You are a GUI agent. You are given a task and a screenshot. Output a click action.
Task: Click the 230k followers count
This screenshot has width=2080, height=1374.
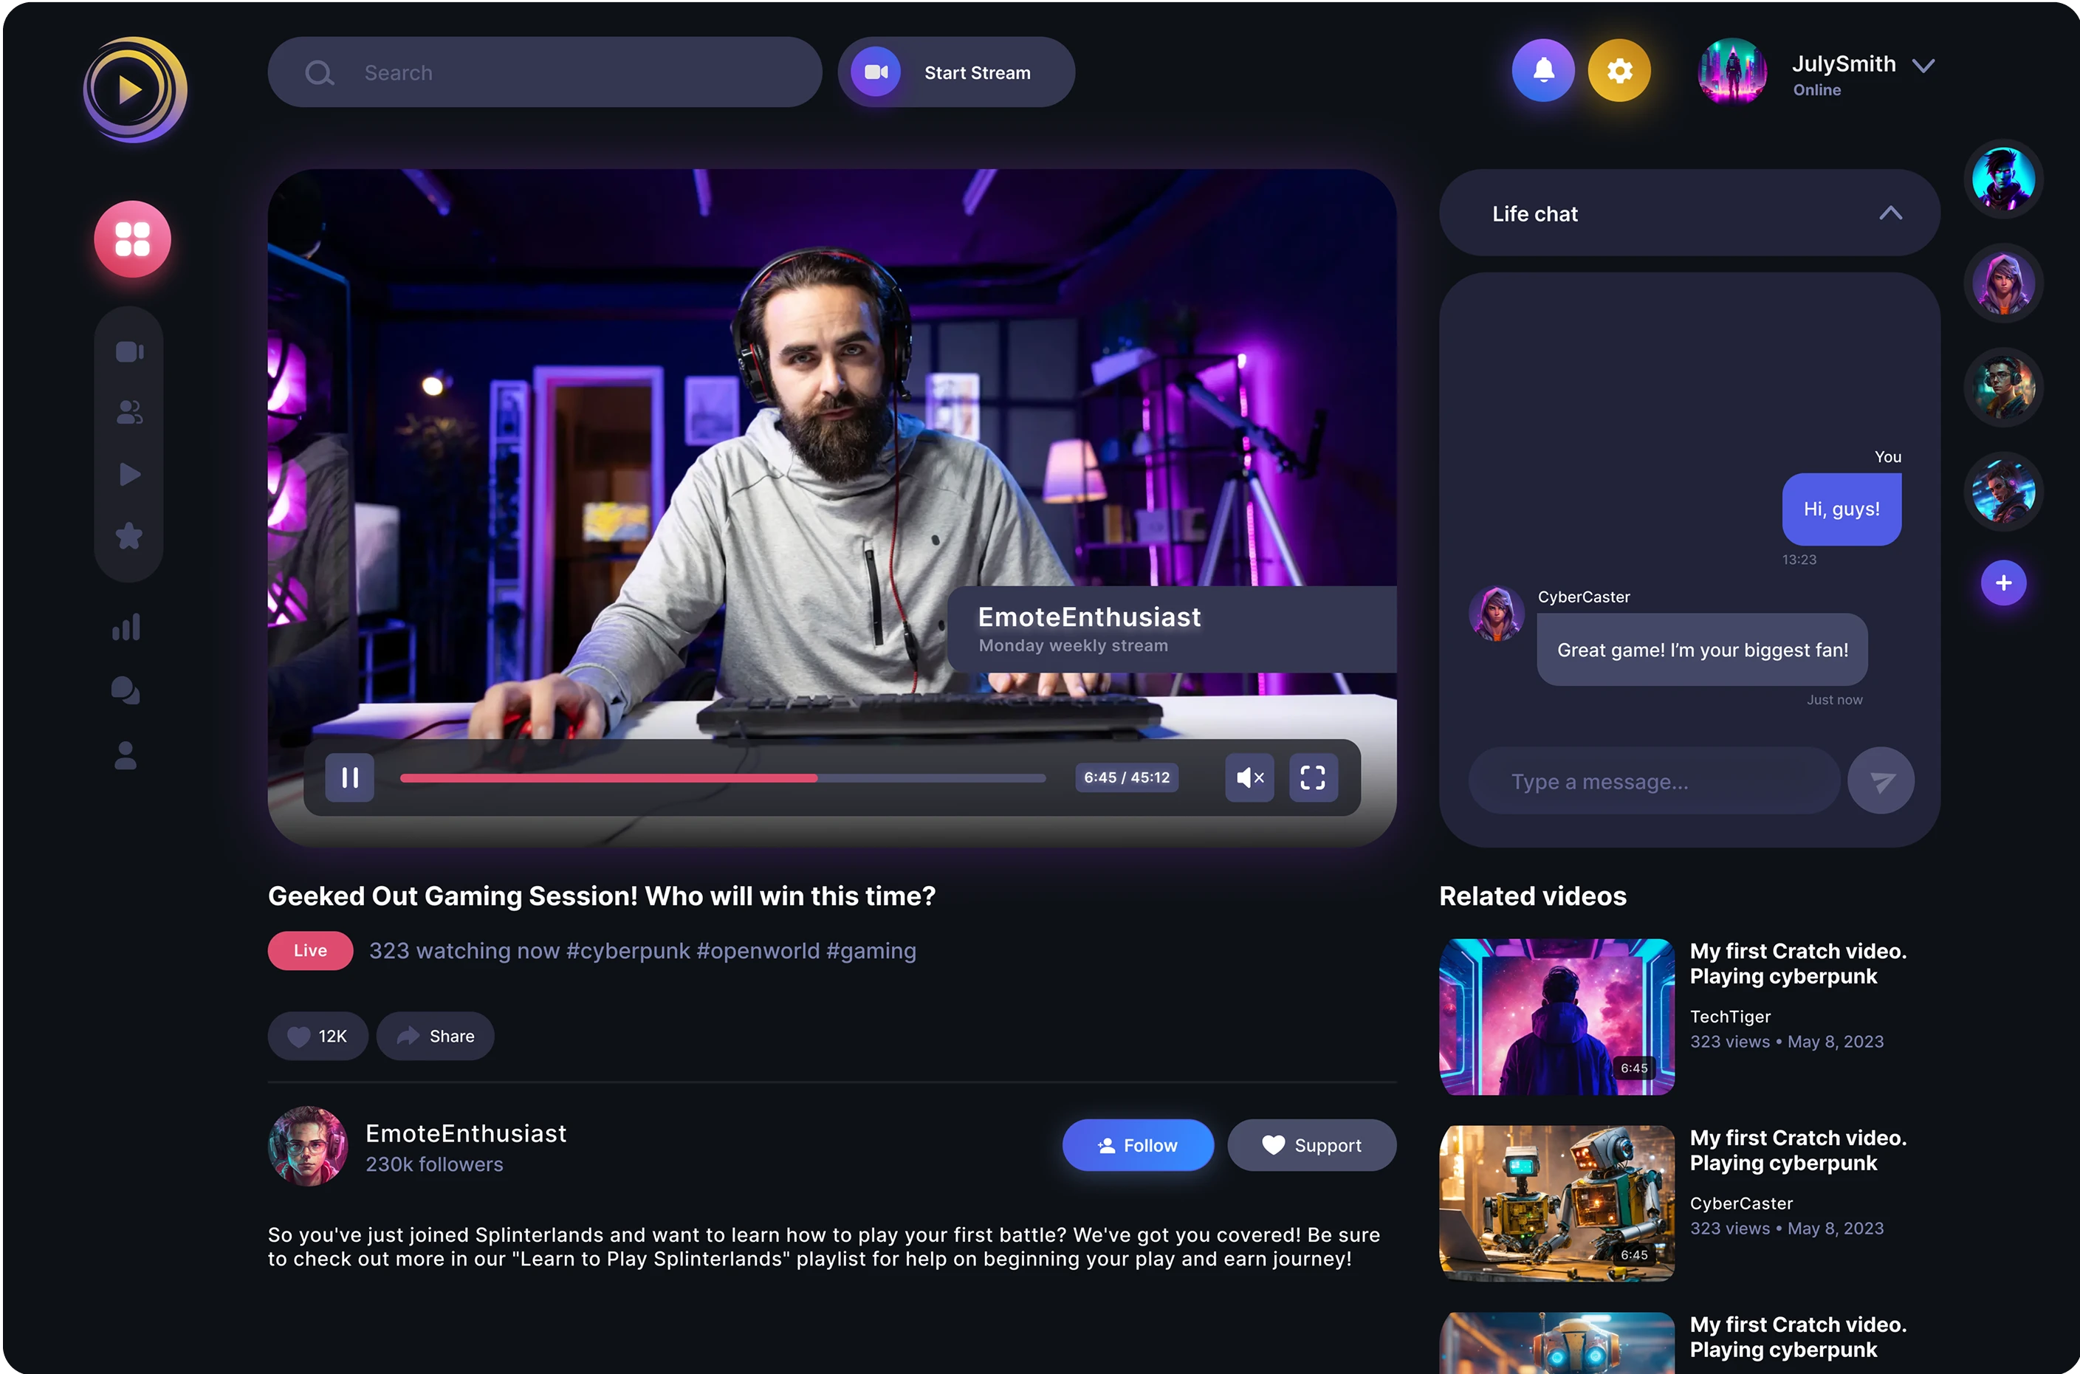click(x=435, y=1164)
